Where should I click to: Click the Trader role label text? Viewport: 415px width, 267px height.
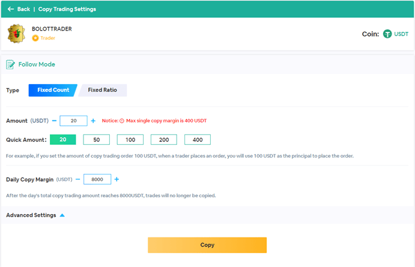coord(47,38)
